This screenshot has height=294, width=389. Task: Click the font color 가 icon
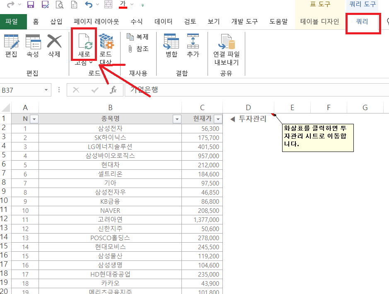pyautogui.click(x=123, y=5)
